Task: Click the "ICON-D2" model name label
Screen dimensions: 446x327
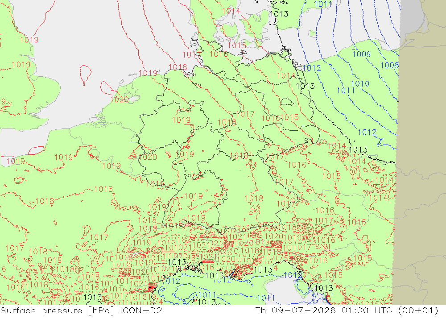Action: (x=141, y=310)
